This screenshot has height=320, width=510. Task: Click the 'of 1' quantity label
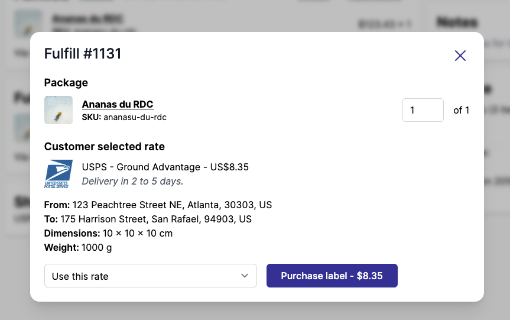point(461,110)
